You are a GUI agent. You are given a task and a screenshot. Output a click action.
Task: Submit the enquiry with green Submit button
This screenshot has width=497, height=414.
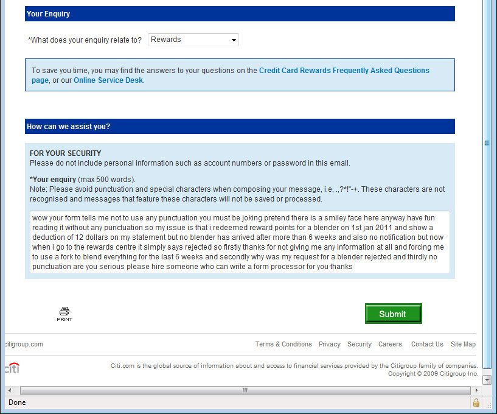tap(394, 314)
